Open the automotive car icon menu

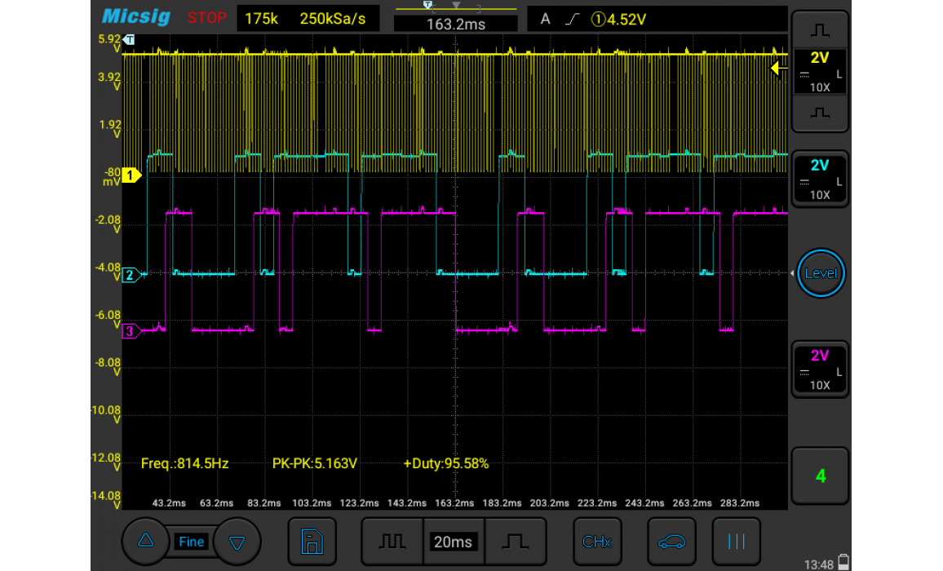tap(671, 542)
